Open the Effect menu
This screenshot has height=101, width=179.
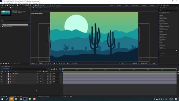click(20, 3)
